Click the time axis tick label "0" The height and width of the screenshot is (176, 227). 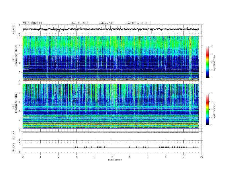23,157
